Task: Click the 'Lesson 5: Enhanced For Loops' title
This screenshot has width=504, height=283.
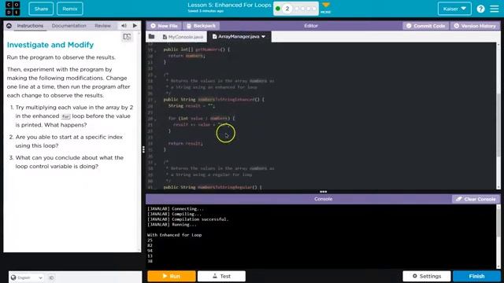Action: click(x=229, y=6)
